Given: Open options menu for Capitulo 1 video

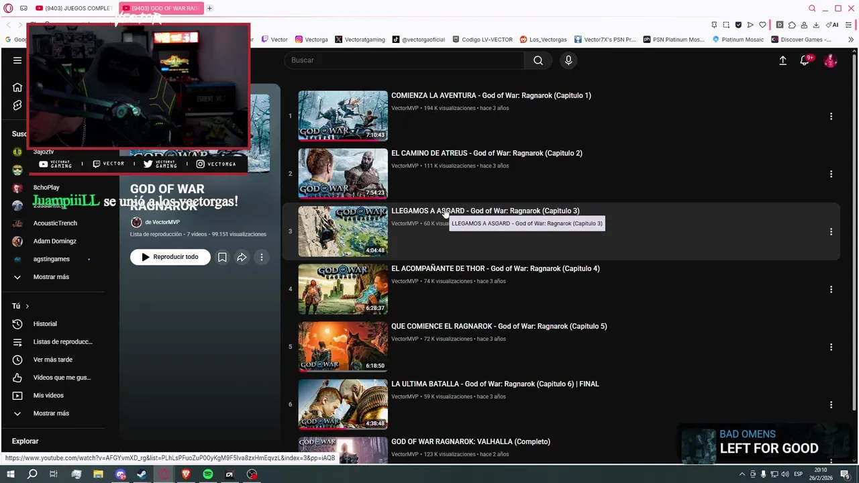Looking at the screenshot, I should 831,116.
